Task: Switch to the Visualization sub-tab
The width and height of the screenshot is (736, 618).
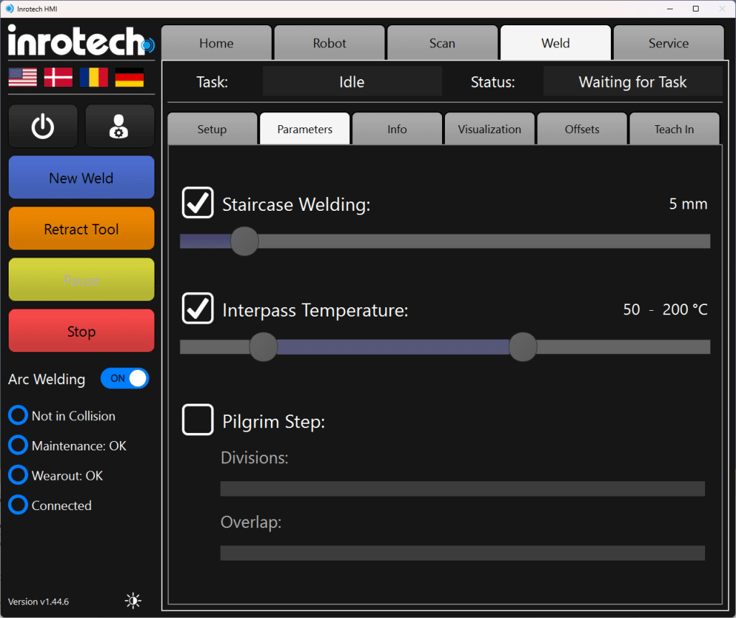Action: tap(489, 129)
